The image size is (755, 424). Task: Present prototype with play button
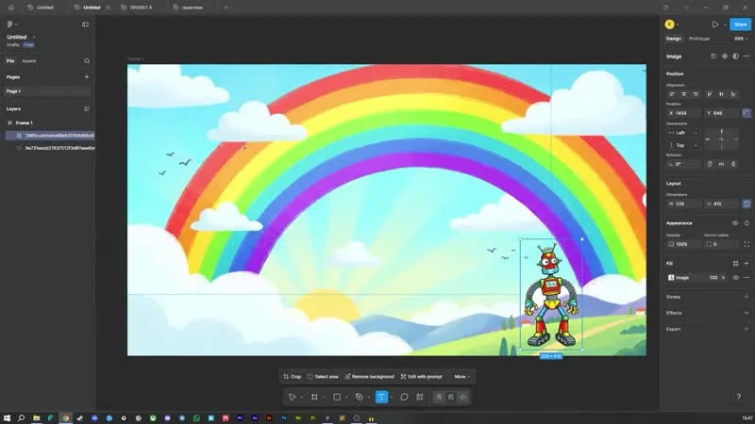715,24
